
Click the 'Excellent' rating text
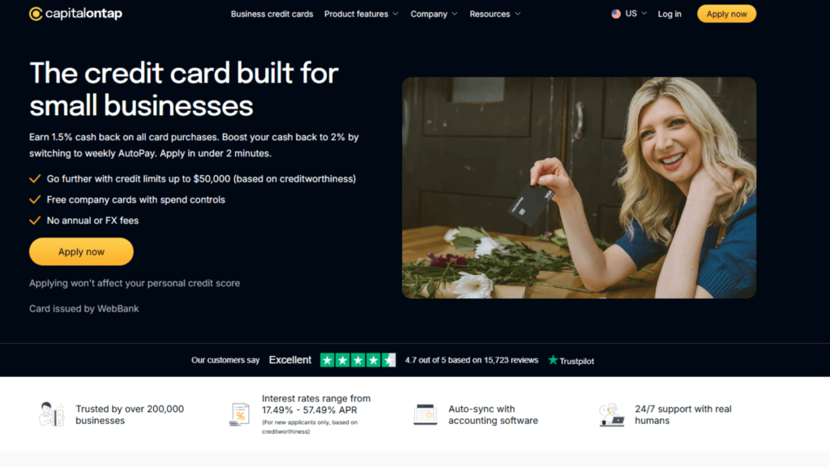pos(290,360)
